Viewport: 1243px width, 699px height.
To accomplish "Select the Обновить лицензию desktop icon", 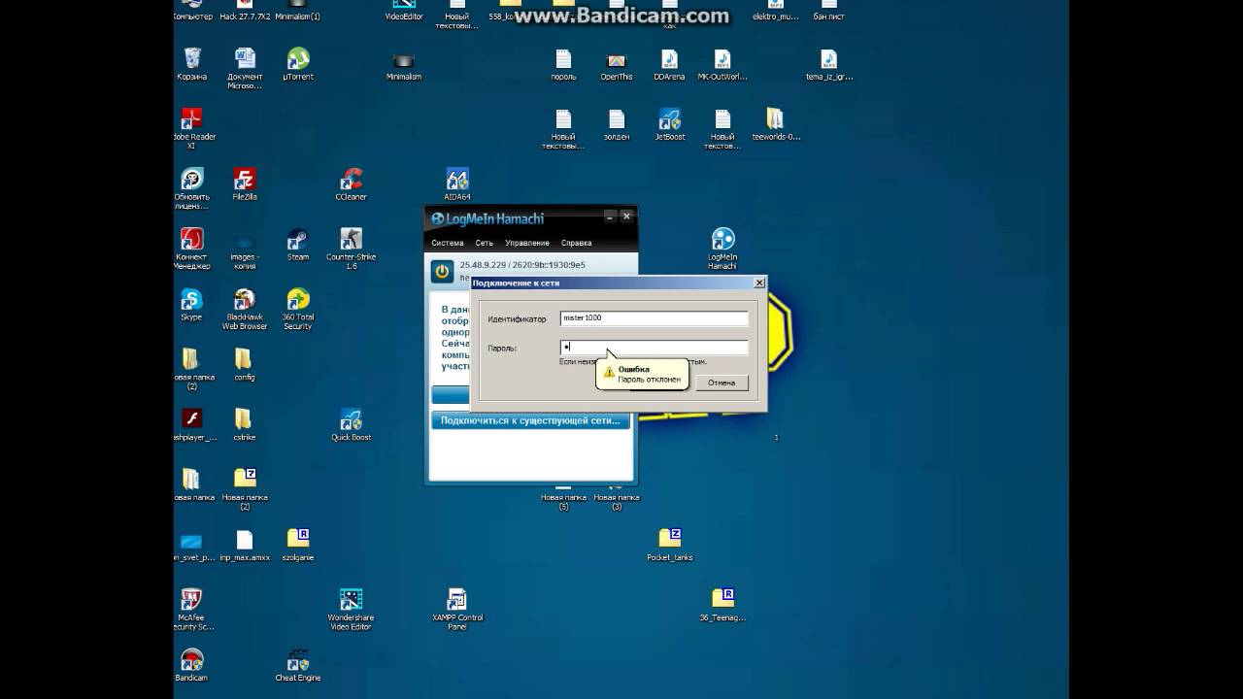I will [191, 188].
